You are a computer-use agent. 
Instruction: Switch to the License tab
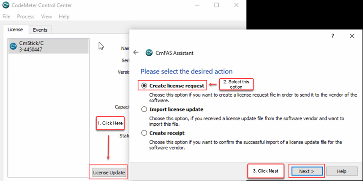(15, 30)
